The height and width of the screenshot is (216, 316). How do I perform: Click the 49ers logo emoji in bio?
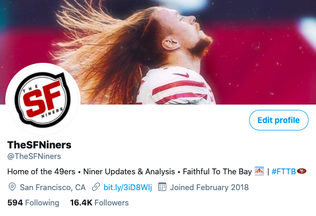coord(302,171)
